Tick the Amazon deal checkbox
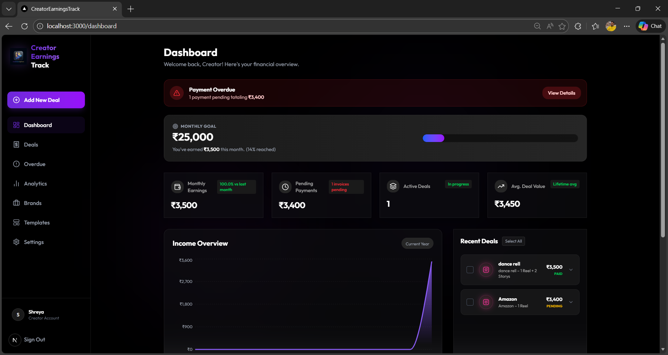Viewport: 668px width, 355px height. 470,302
